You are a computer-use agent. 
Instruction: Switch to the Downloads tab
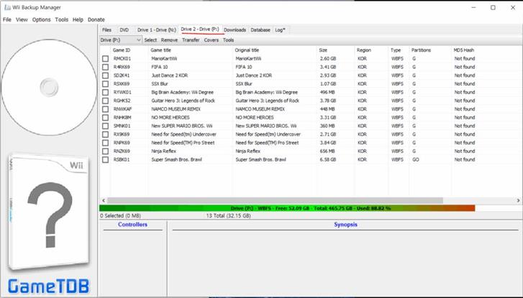coord(235,30)
